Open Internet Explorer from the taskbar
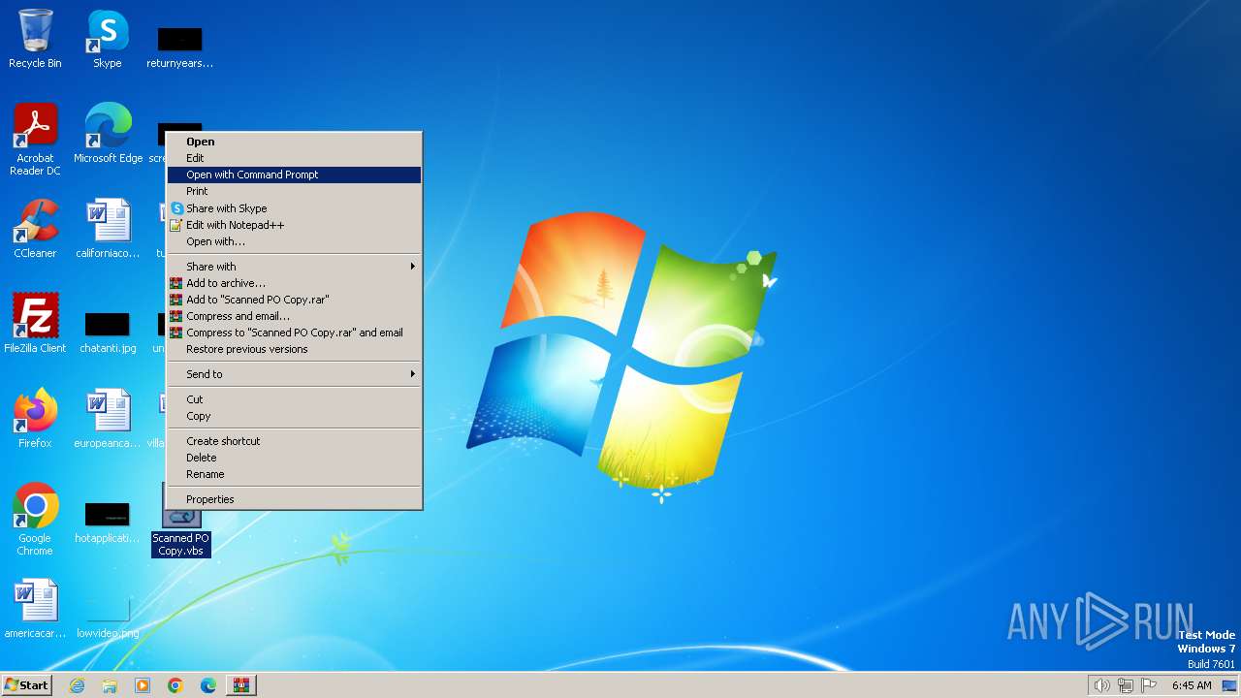This screenshot has width=1241, height=698. pyautogui.click(x=77, y=685)
